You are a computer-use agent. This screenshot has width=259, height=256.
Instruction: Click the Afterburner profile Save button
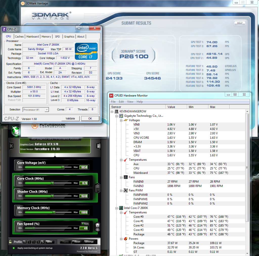click(x=49, y=242)
